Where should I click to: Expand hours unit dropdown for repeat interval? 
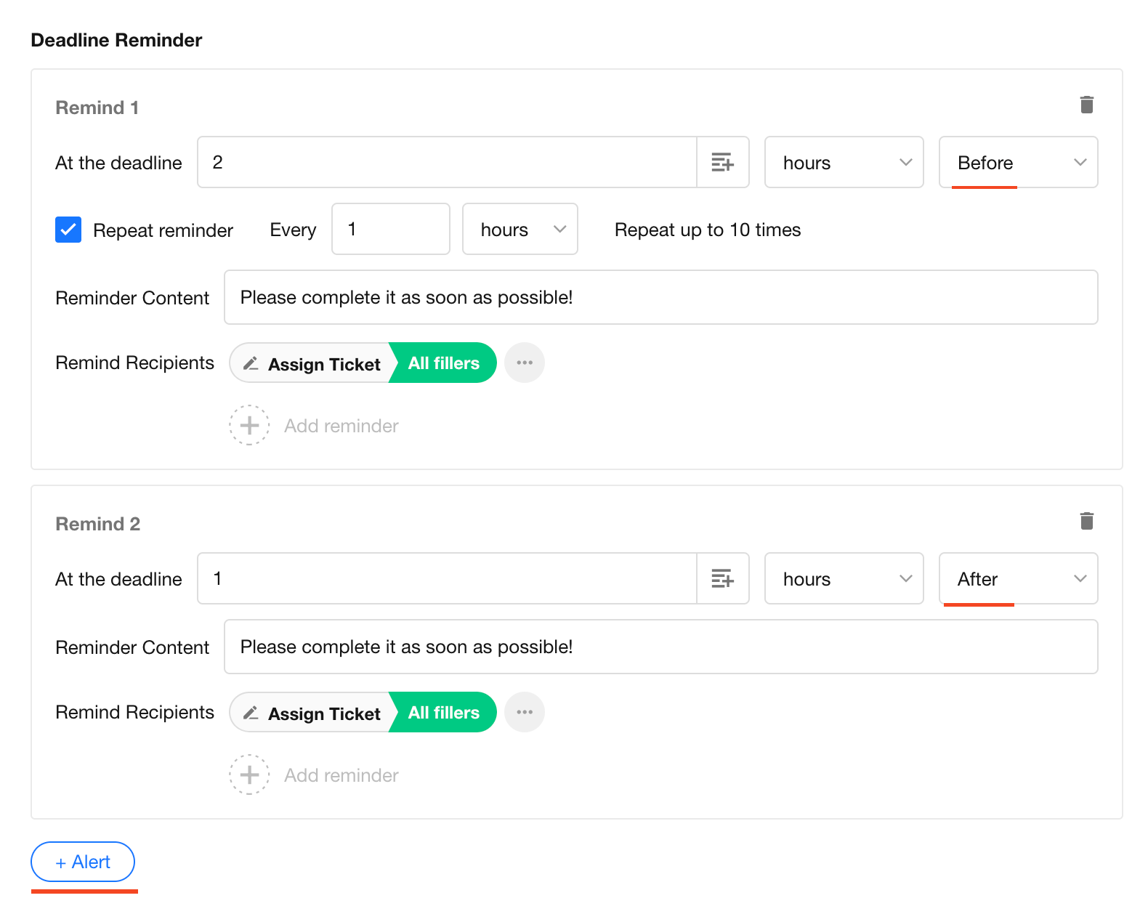520,230
